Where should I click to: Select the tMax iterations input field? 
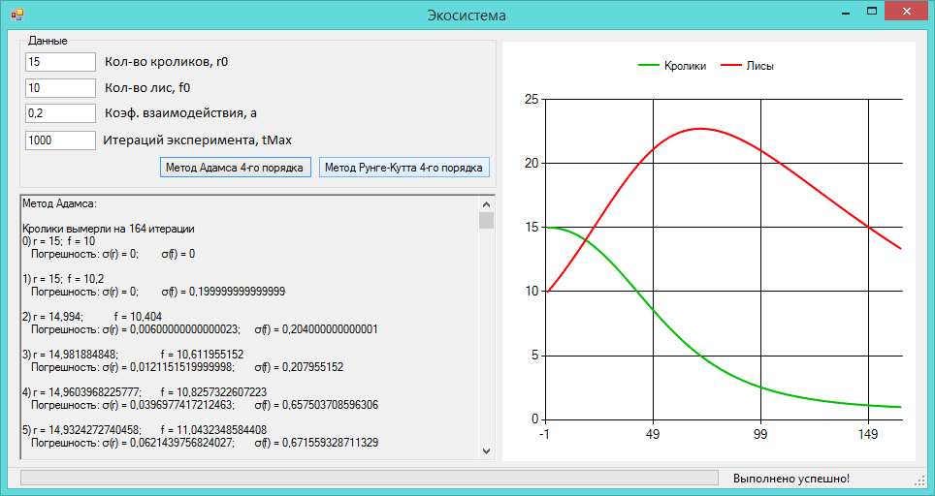[x=60, y=140]
